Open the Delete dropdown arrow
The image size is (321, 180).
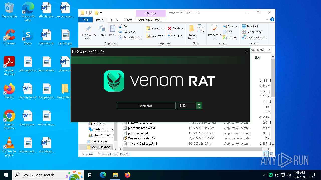pyautogui.click(x=182, y=28)
